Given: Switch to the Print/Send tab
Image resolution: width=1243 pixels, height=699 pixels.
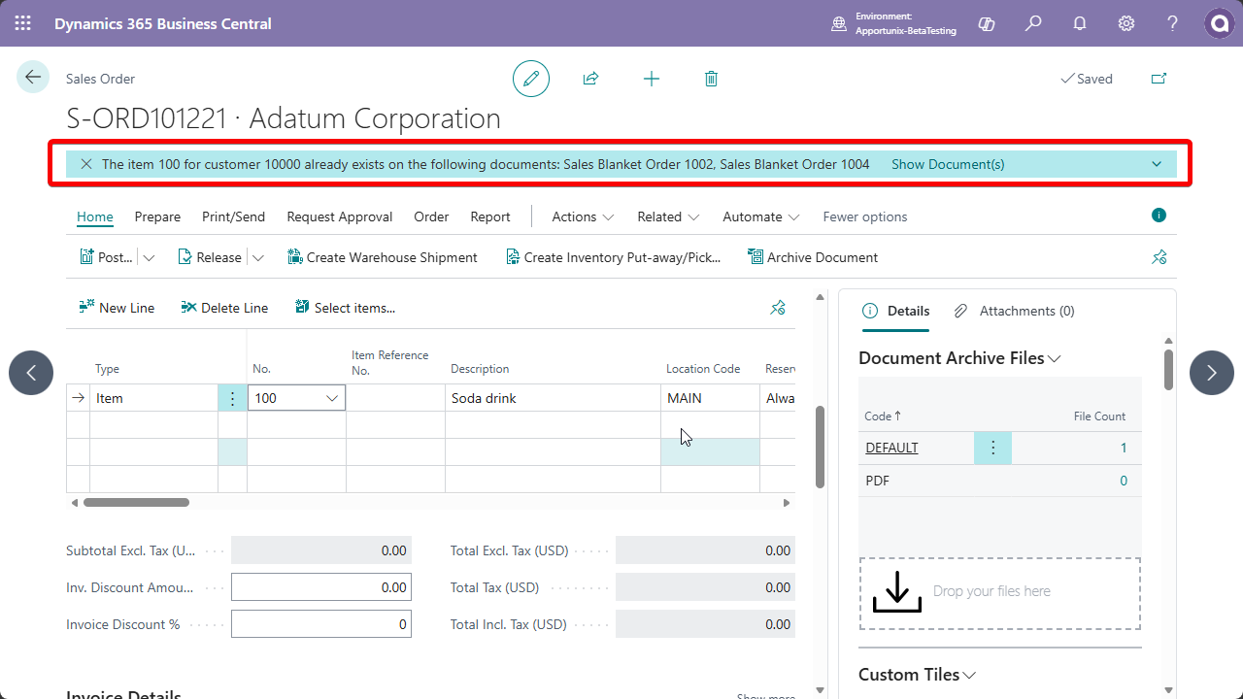Looking at the screenshot, I should 233,216.
